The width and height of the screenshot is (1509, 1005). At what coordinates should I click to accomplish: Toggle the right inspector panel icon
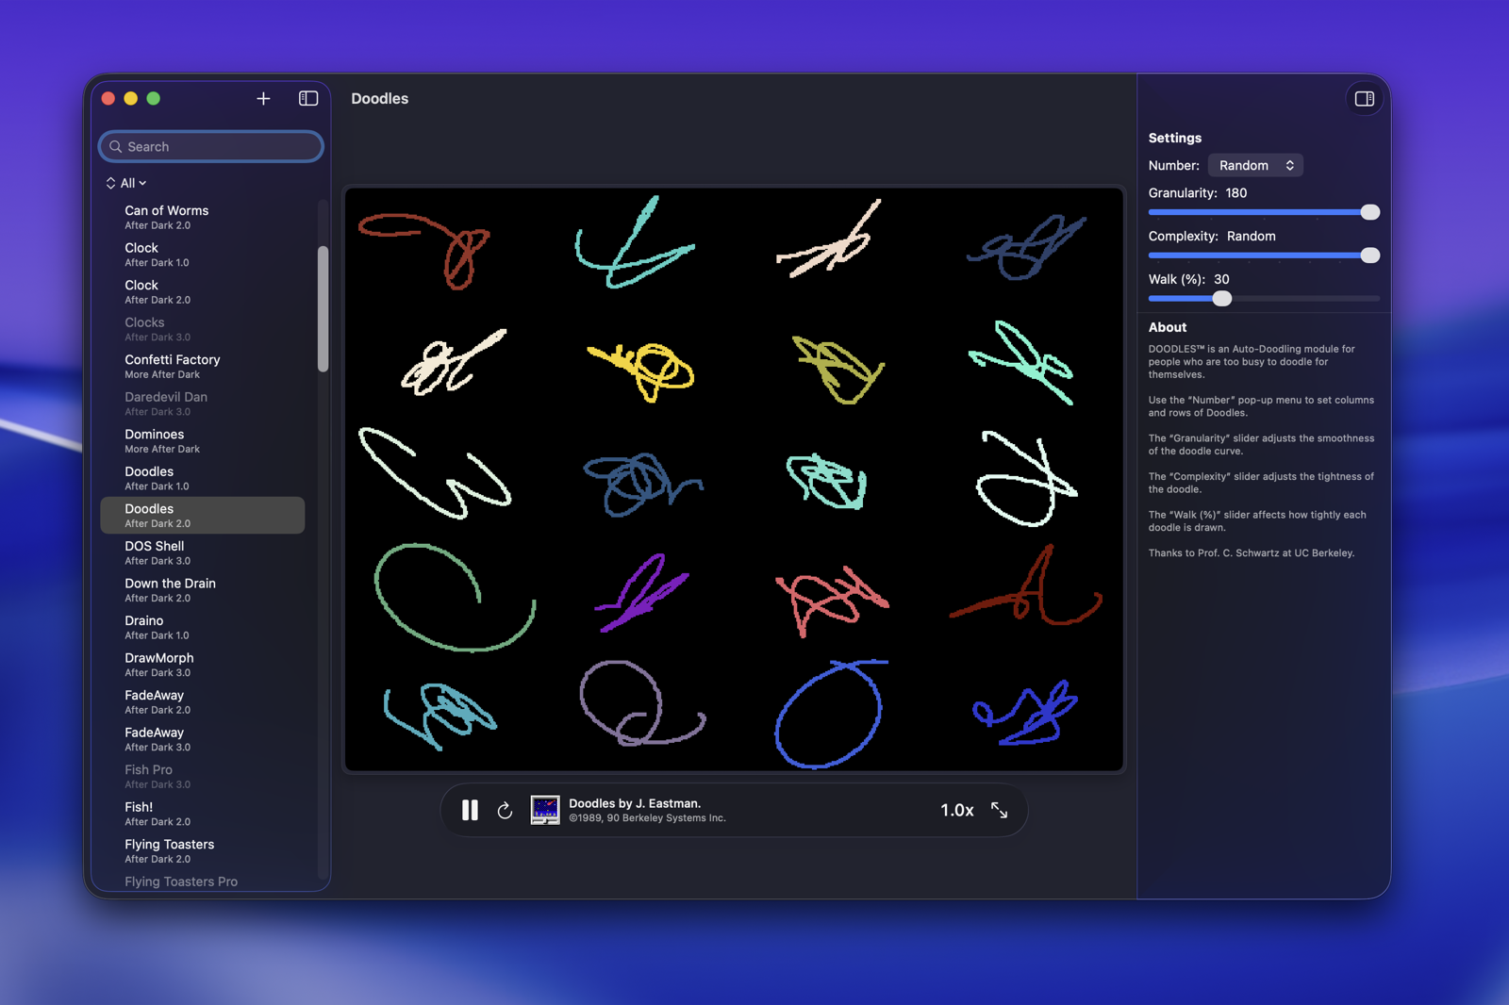[1364, 99]
